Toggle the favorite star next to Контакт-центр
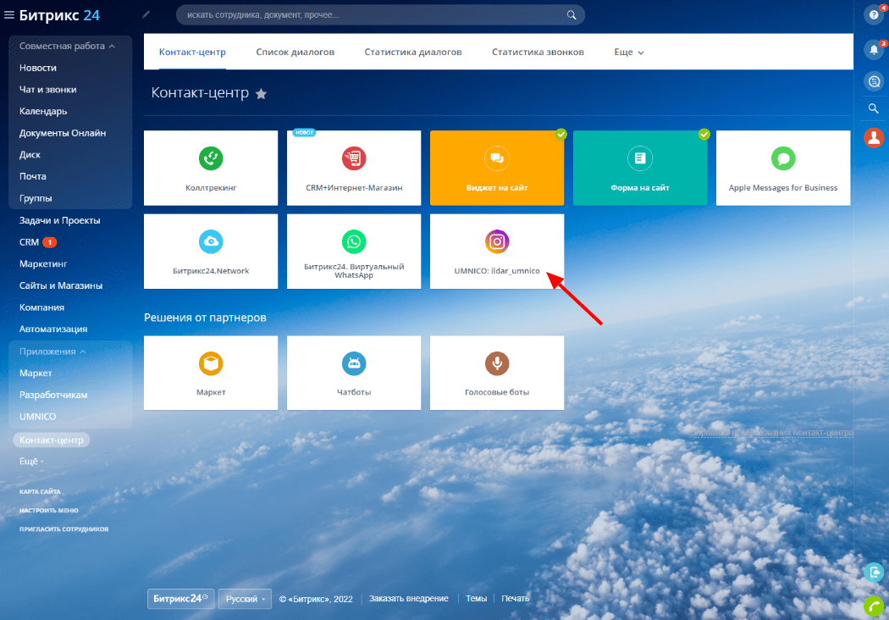Screen dimensions: 889x620 pos(261,94)
